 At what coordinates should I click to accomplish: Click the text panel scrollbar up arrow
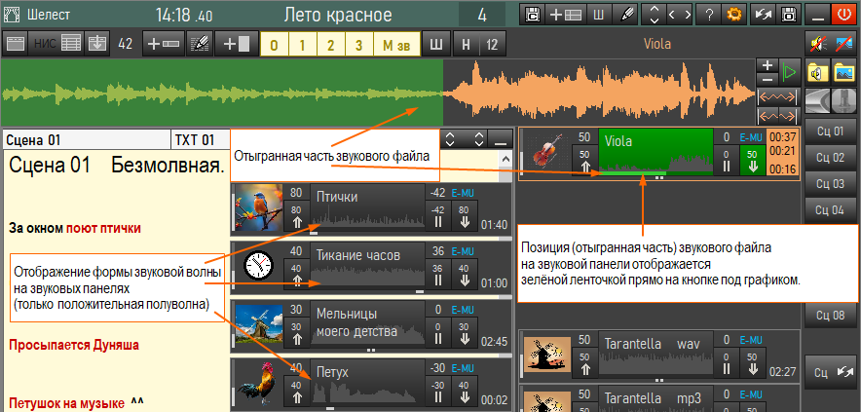coord(505,158)
